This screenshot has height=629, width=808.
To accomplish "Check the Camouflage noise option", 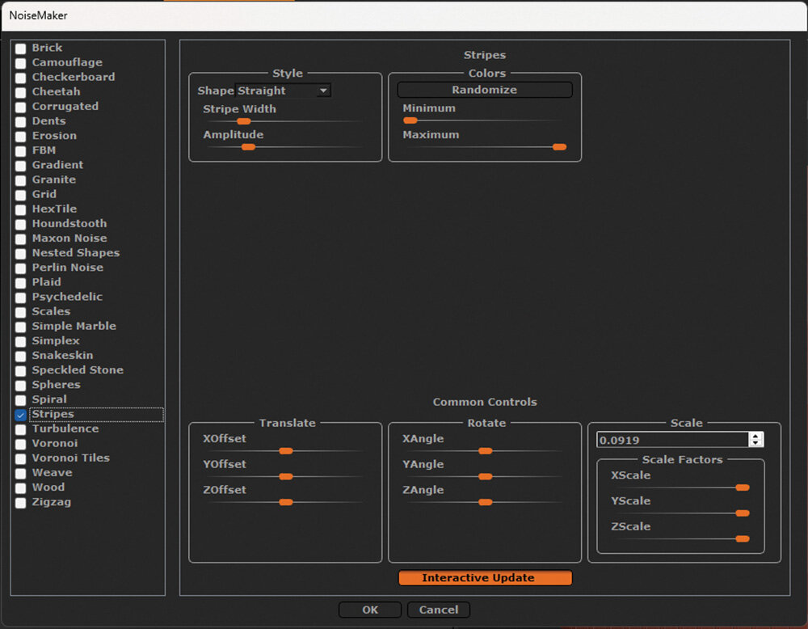I will coord(21,63).
